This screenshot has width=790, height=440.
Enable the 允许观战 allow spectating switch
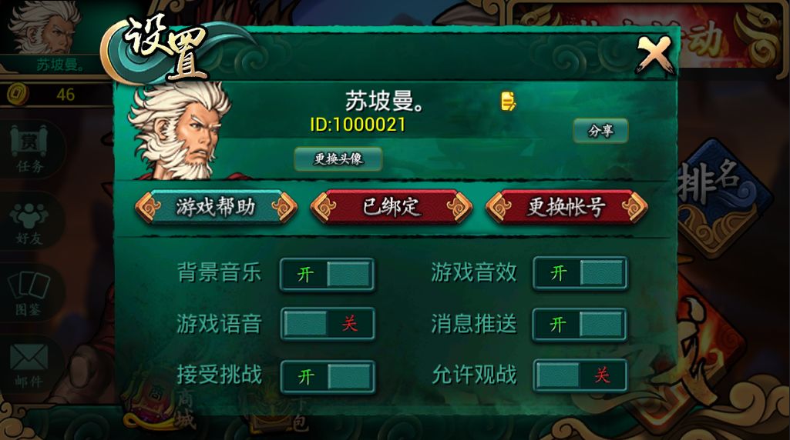pos(580,375)
